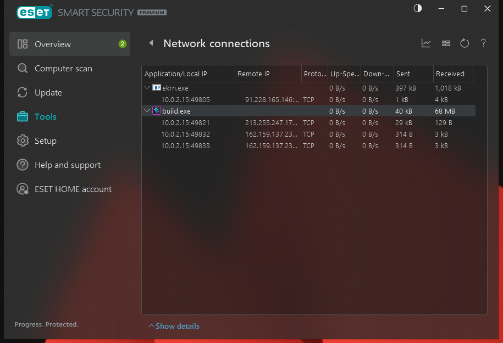The height and width of the screenshot is (343, 503).
Task: Click the 40 kB sent value for build.exe
Action: point(403,111)
